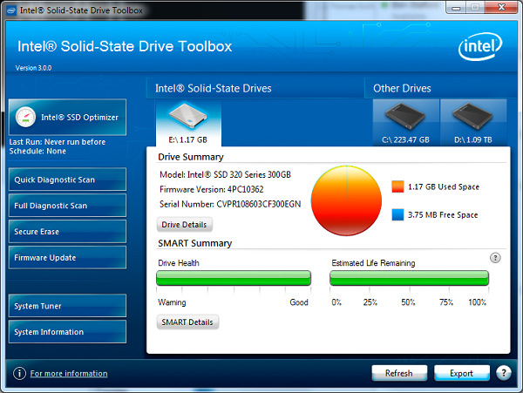The image size is (523, 393).
Task: Click the Intel logo
Action: click(480, 47)
